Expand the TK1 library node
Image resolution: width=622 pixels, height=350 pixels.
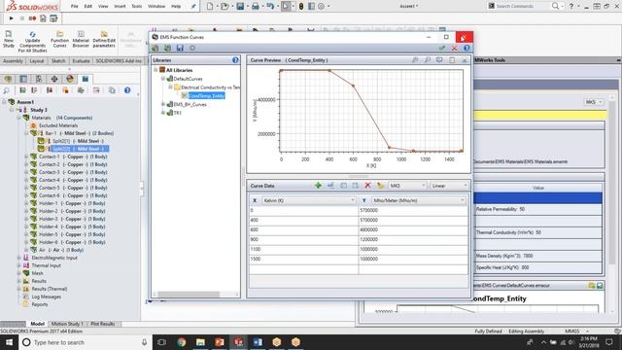163,113
